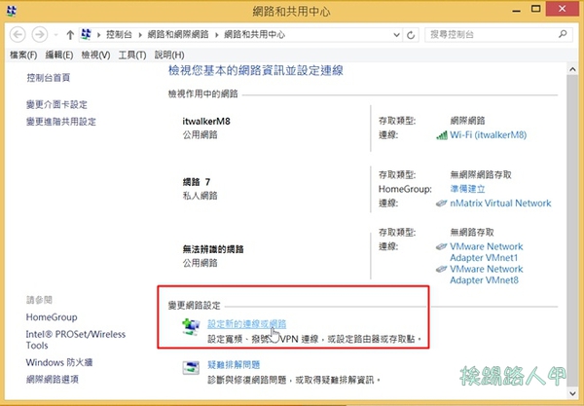Click the scrollbar down arrow
The image size is (584, 406).
pyautogui.click(x=572, y=393)
